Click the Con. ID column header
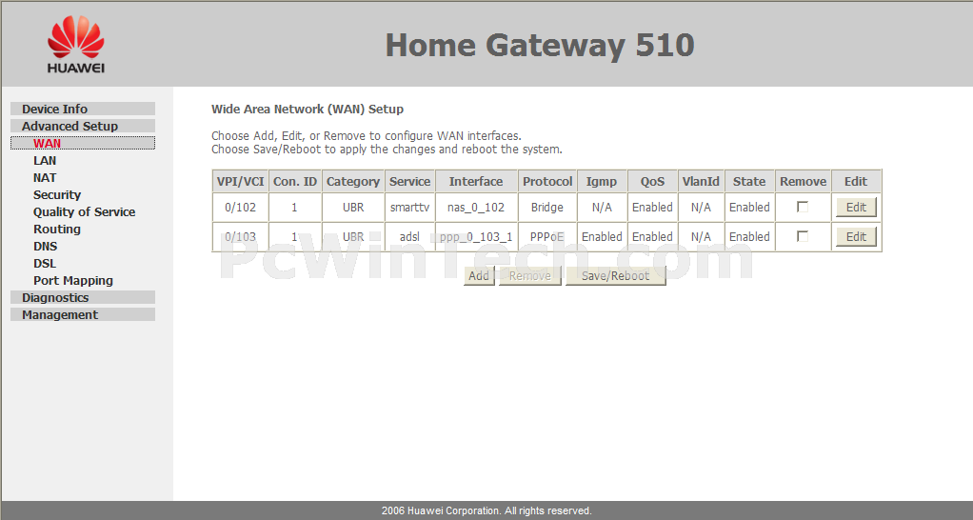 pos(295,181)
